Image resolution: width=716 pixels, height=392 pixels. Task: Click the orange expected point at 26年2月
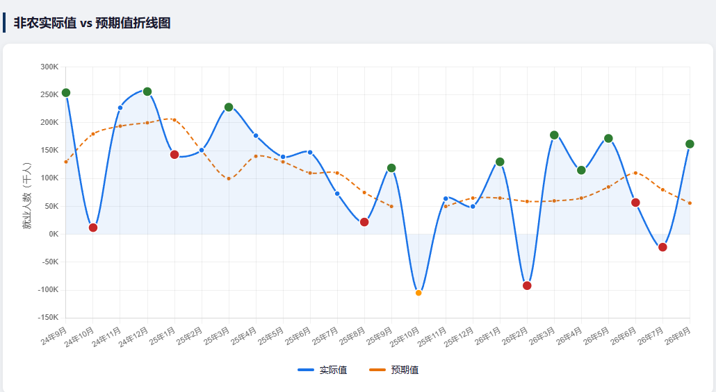point(527,201)
